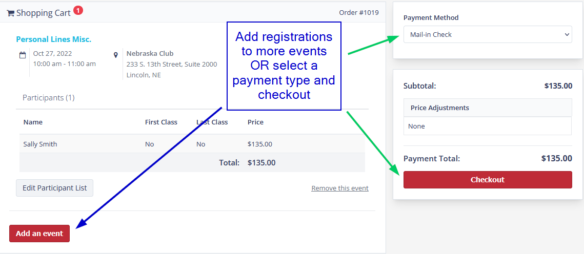Click the Edit Participant List button

click(54, 188)
